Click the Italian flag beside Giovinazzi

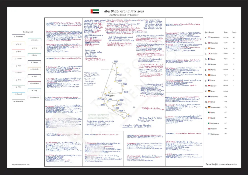[x=209, y=123]
